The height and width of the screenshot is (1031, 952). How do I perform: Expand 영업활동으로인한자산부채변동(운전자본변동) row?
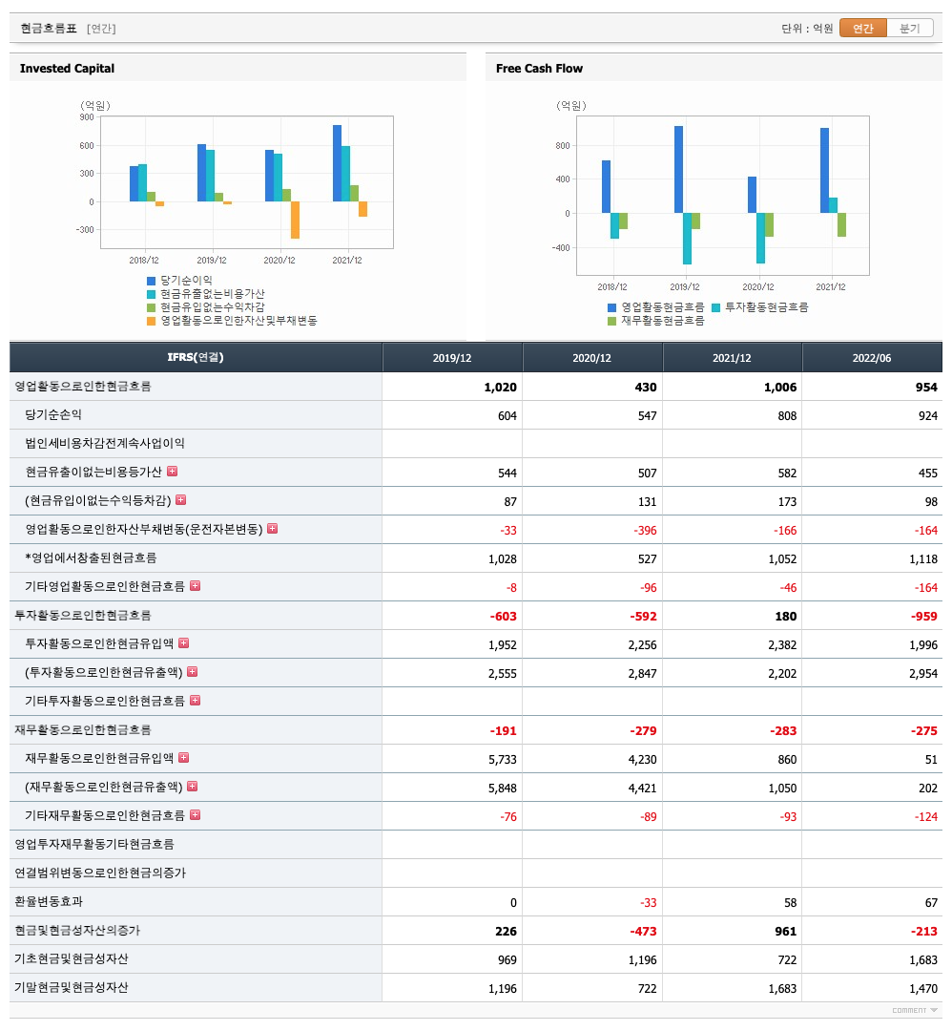pos(272,529)
